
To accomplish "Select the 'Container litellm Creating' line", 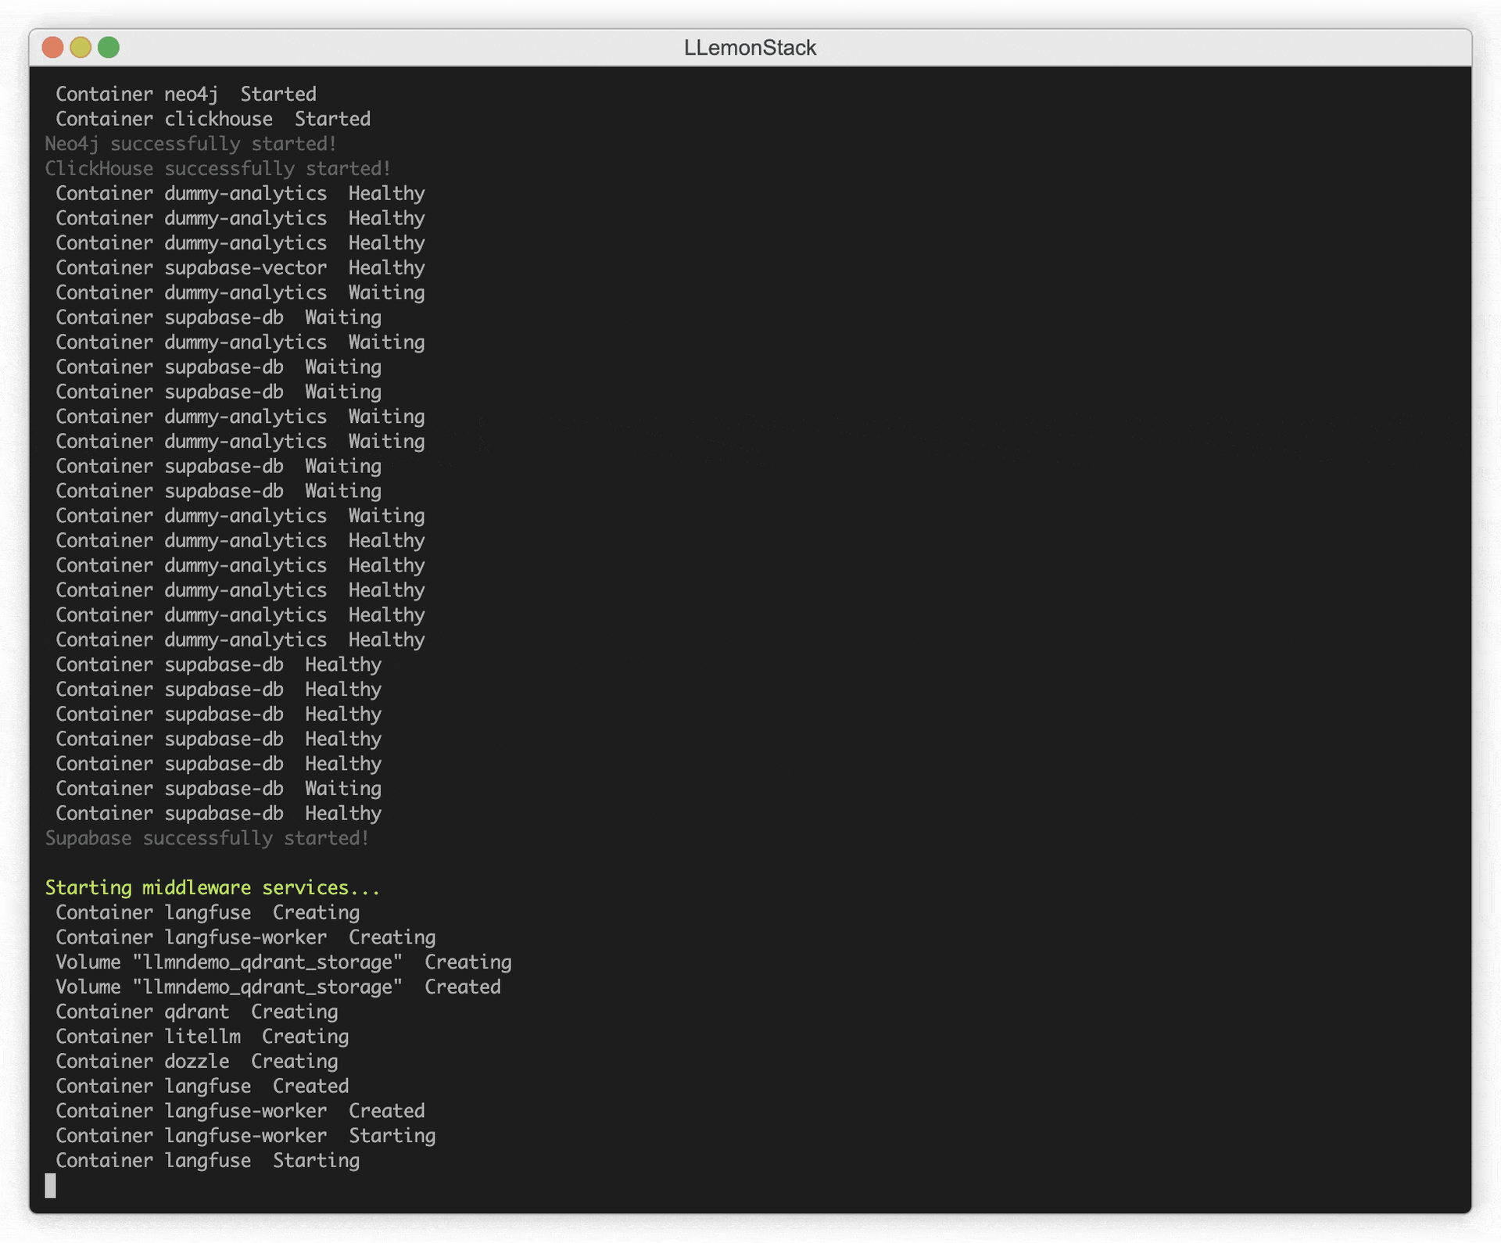I will pos(202,1037).
